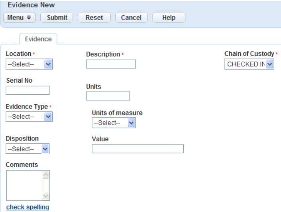281x212 pixels.
Task: Open the Menu dropdown button
Action: point(19,18)
